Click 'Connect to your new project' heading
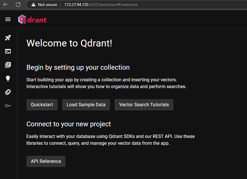Screen dimensions: 247x179 pyautogui.click(x=69, y=124)
